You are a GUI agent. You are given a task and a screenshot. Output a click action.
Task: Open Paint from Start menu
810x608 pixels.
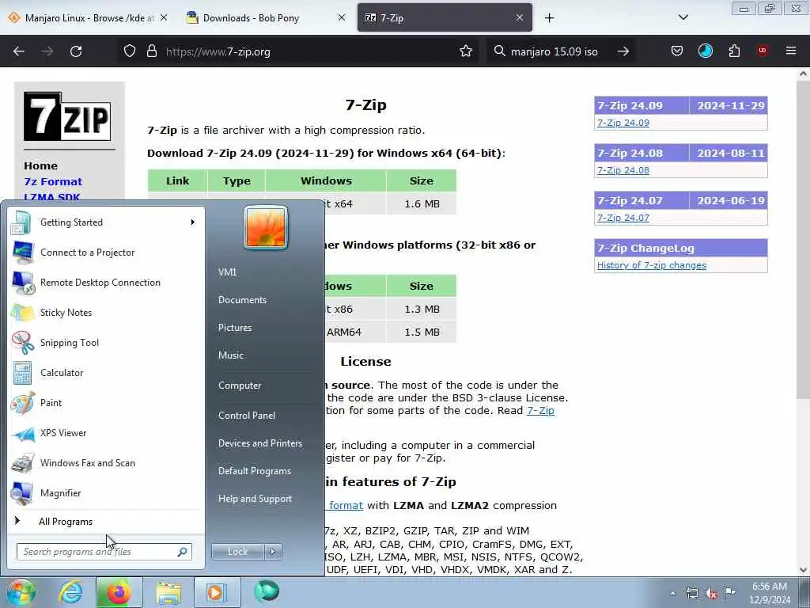[105, 403]
